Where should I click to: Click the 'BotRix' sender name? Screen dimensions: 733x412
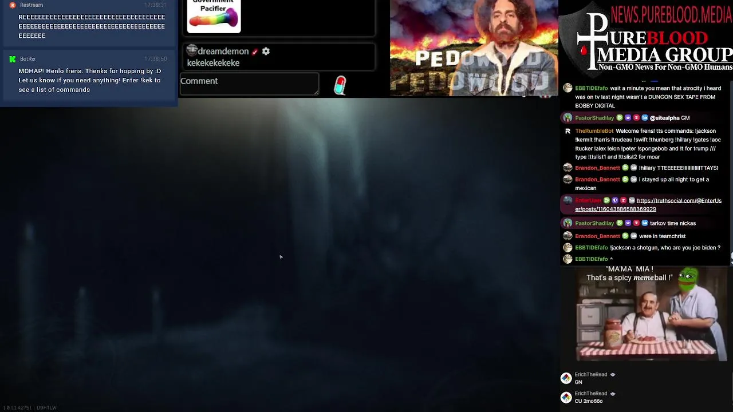(27, 59)
